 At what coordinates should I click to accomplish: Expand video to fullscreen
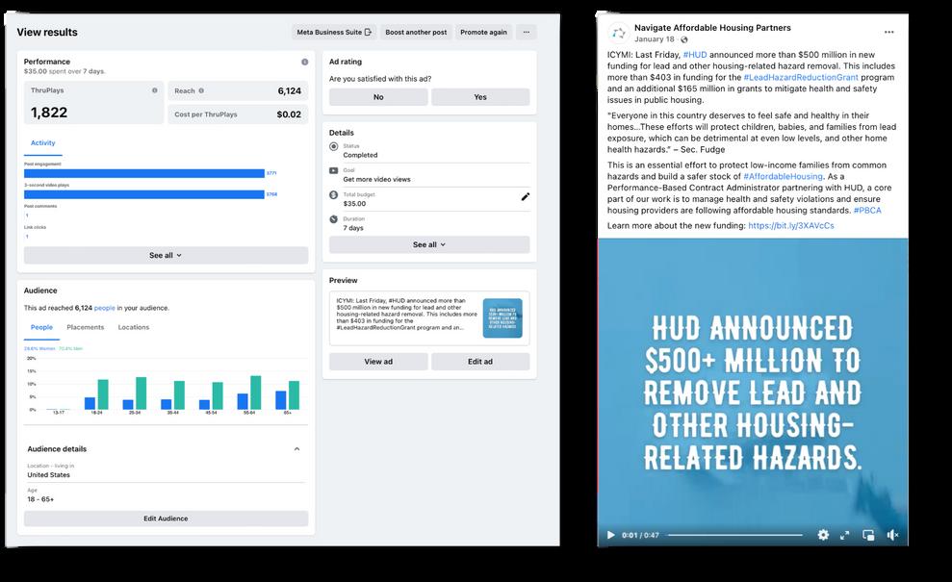point(844,535)
